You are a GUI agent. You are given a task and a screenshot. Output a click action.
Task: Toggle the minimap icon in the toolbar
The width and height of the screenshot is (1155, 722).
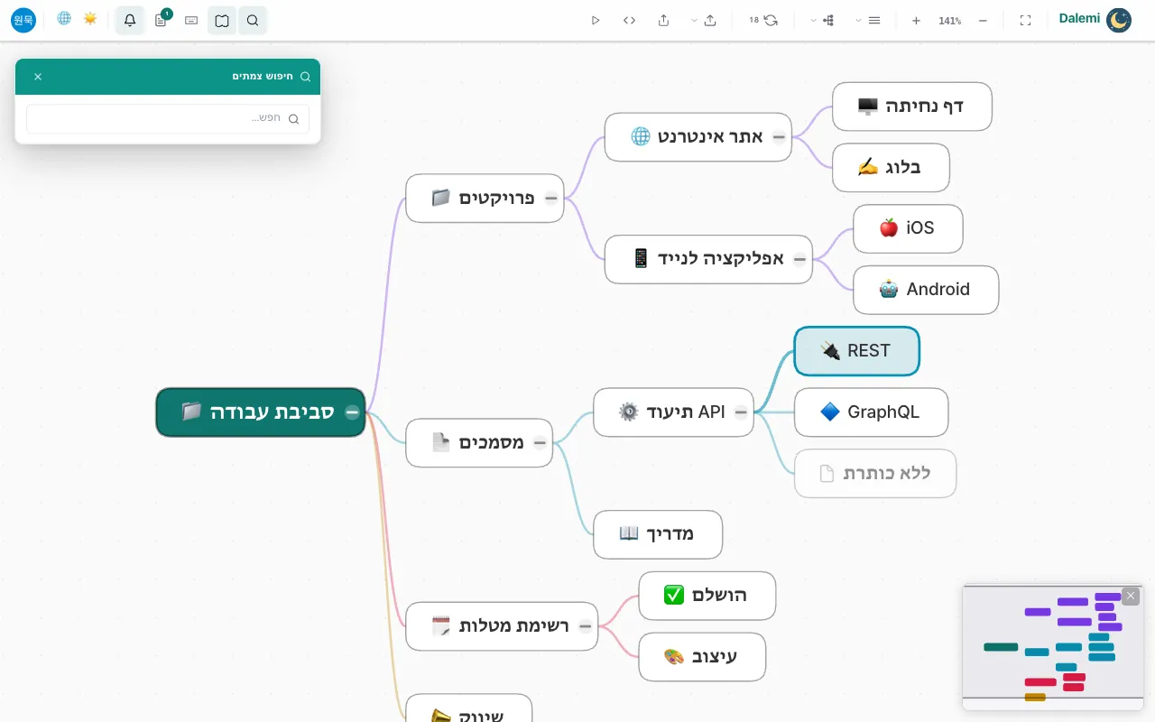tap(222, 20)
